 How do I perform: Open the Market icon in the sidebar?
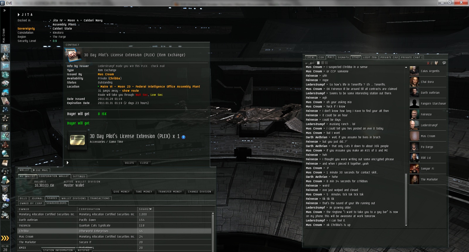[5, 84]
